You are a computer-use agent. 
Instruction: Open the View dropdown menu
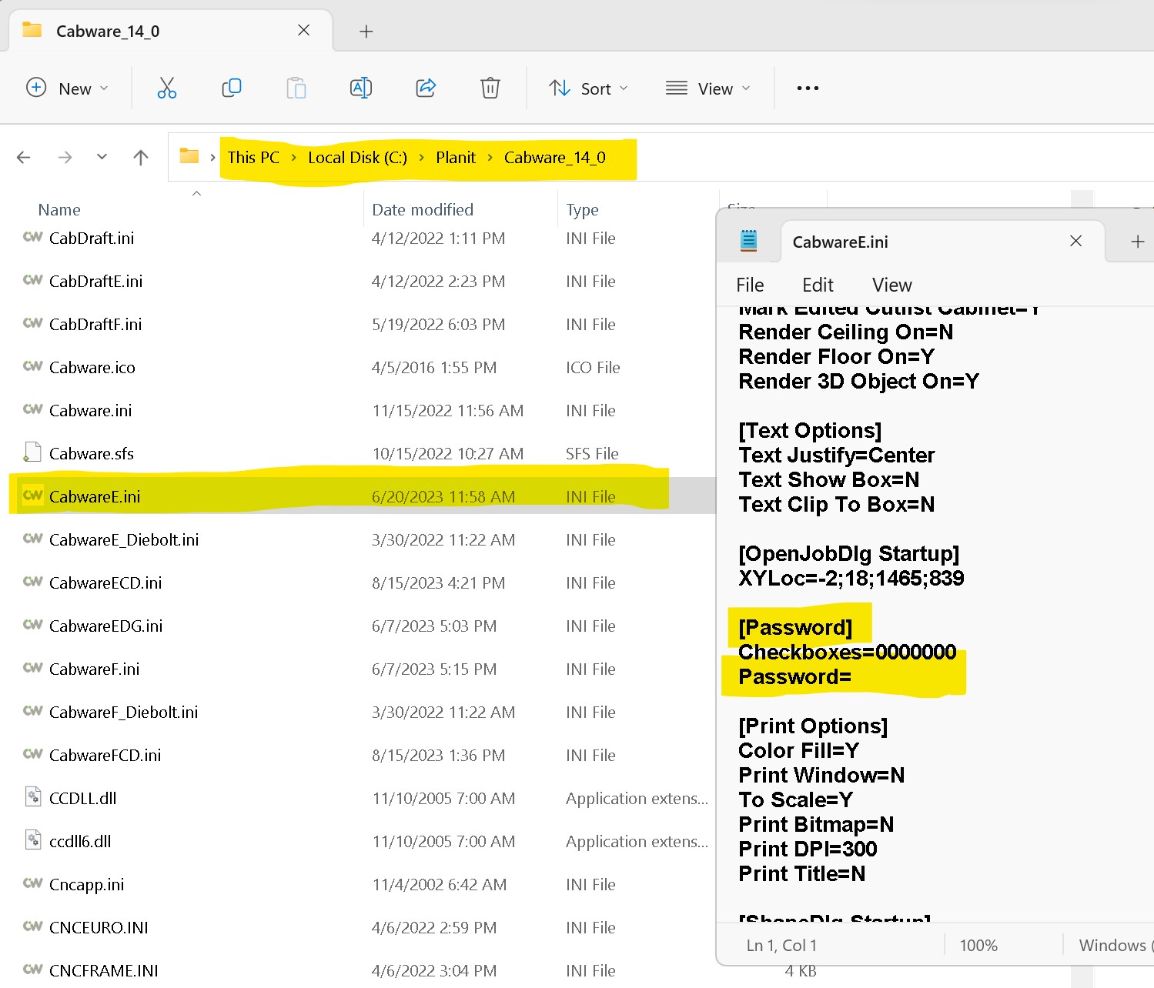click(708, 88)
